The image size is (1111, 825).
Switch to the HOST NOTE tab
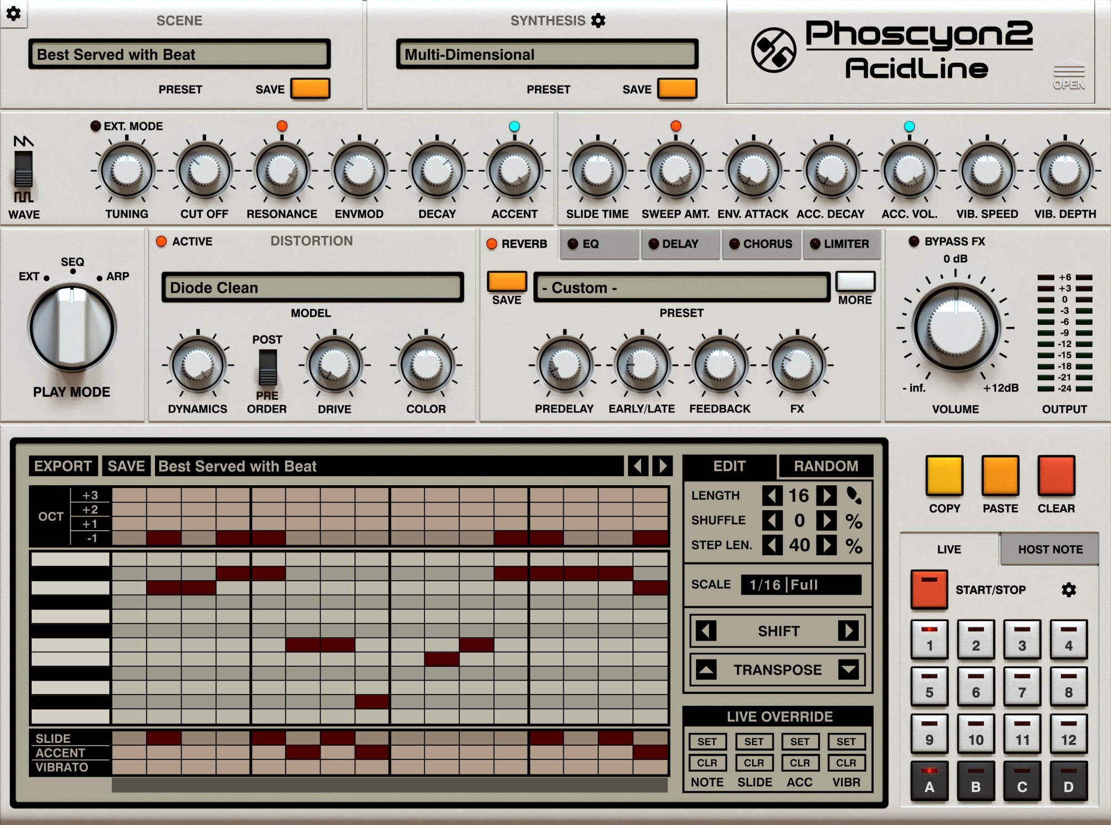1049,549
